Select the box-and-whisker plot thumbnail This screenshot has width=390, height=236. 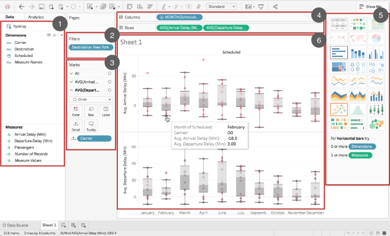[x=376, y=109]
